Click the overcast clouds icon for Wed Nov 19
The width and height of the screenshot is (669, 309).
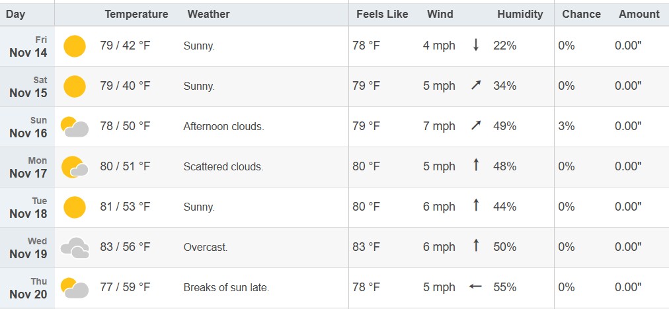pyautogui.click(x=75, y=248)
